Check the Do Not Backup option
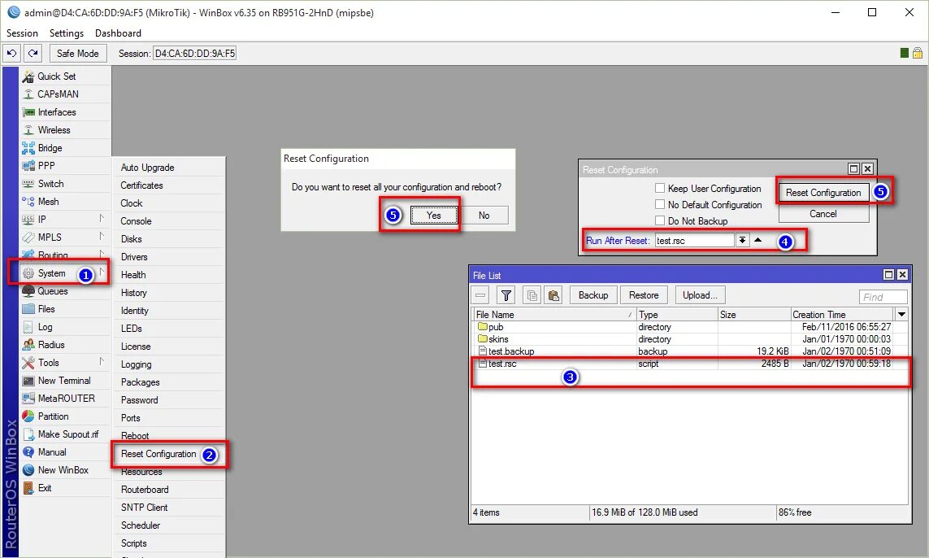 (659, 220)
